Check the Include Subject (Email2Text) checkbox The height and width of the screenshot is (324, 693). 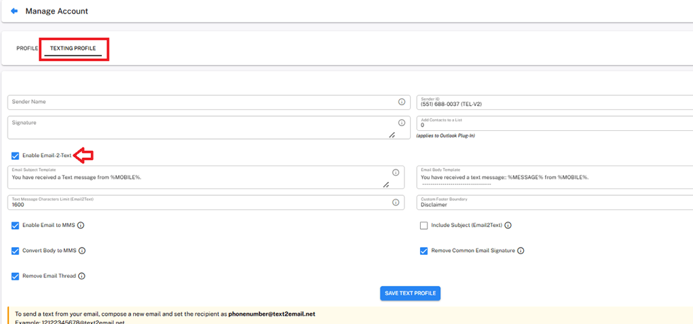click(x=423, y=226)
